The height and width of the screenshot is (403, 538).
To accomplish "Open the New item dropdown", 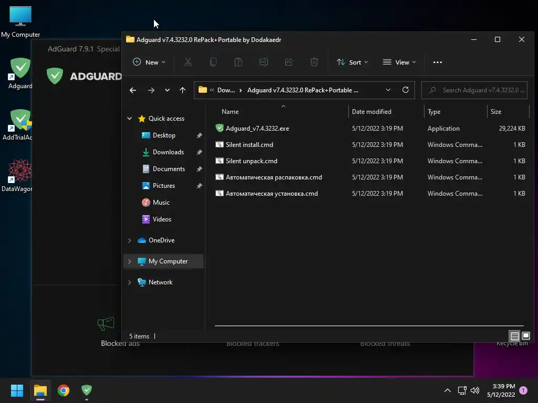I will coord(149,62).
